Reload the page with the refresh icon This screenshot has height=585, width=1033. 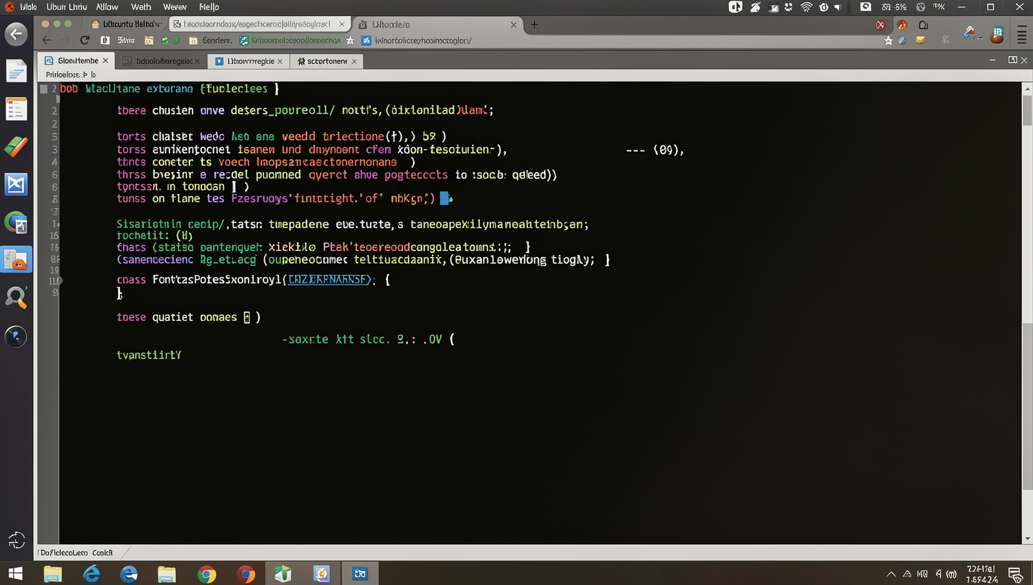click(85, 40)
